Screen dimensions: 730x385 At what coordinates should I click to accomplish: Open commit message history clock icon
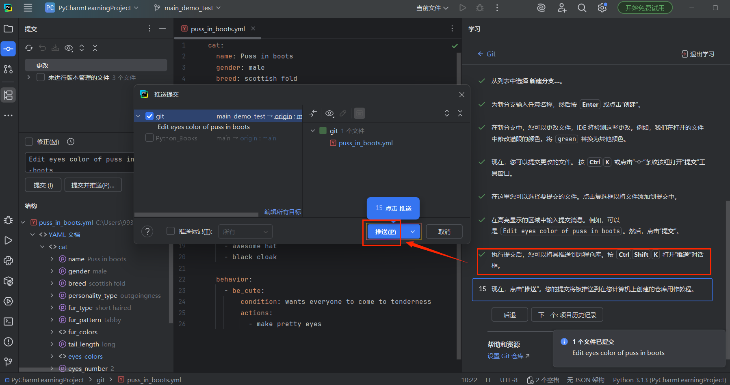tap(71, 142)
